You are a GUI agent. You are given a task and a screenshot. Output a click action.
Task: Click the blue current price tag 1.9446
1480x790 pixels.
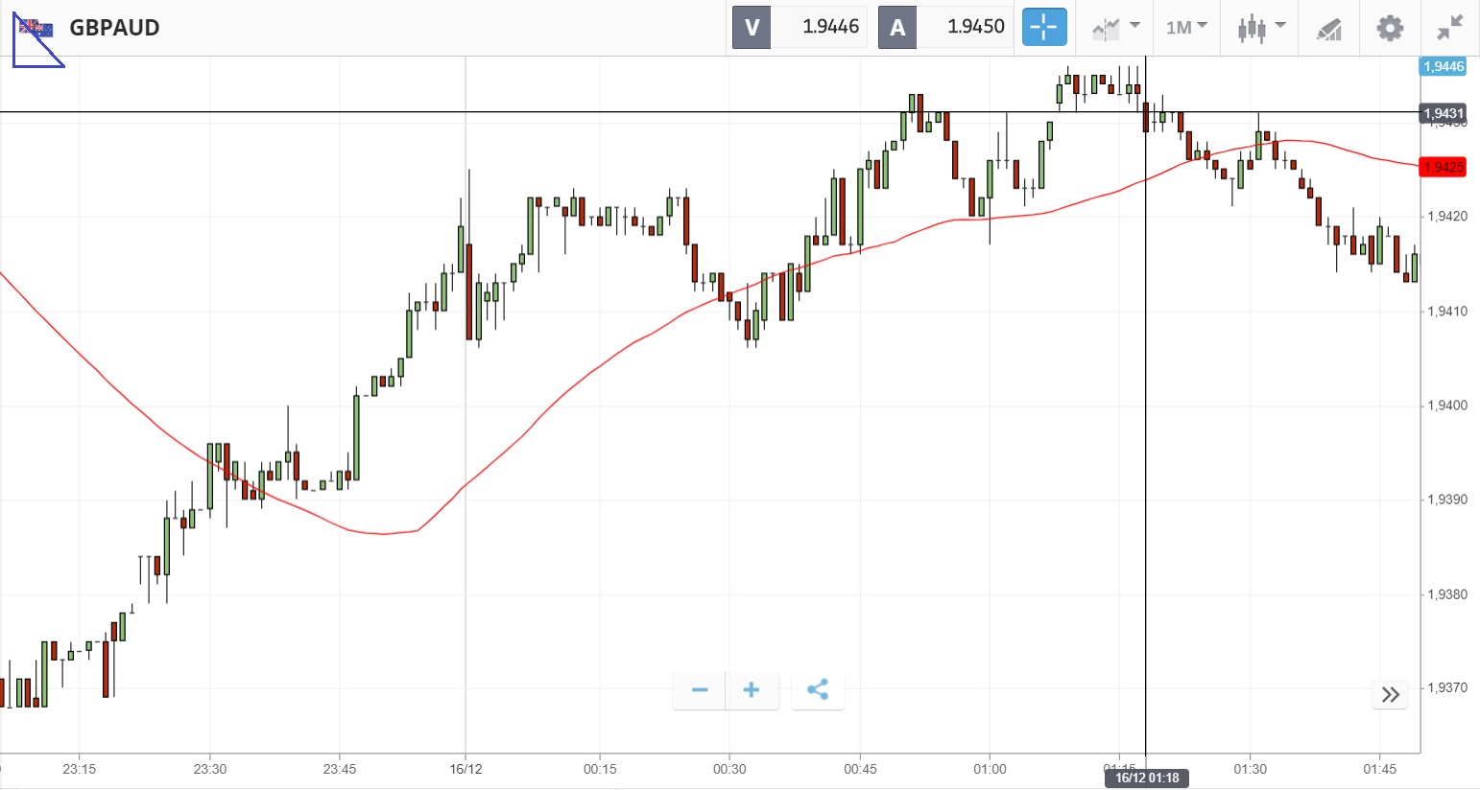click(1443, 66)
